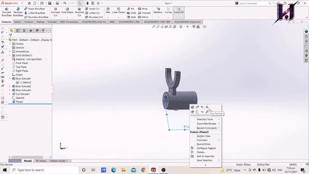Click Revolved Boss/Base tool

point(18,12)
